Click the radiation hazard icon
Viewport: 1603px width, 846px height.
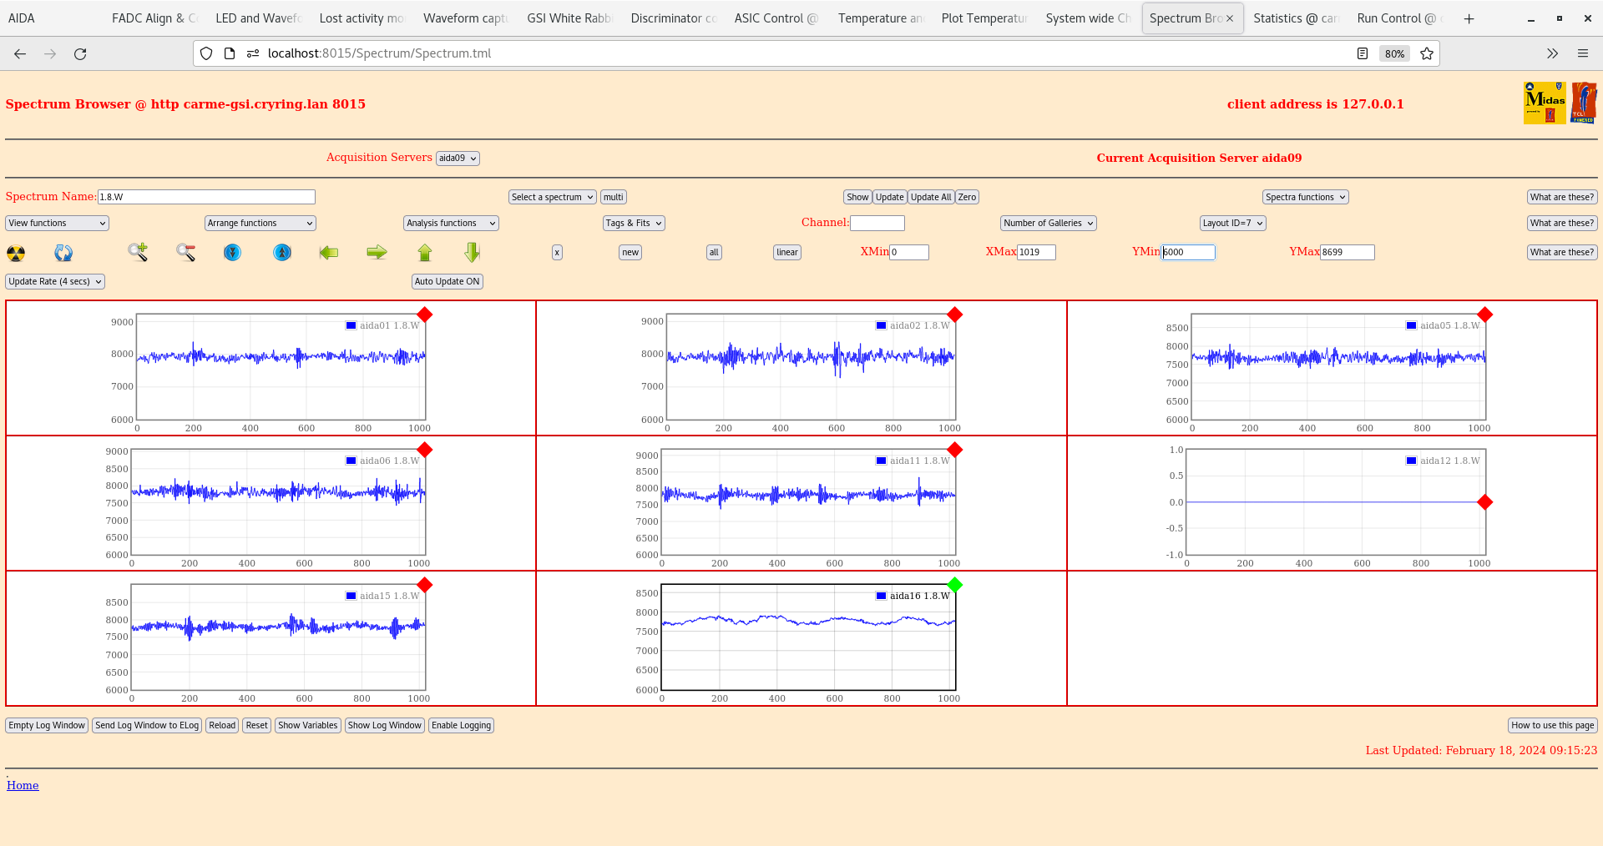pos(16,253)
